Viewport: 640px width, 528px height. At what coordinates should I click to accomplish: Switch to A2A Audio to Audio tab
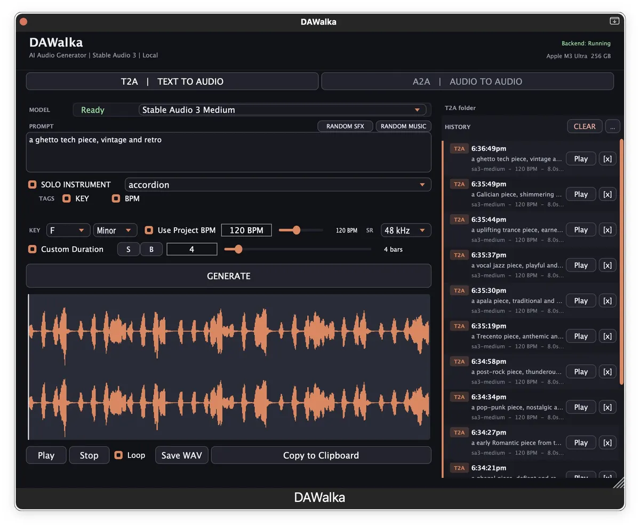(467, 82)
